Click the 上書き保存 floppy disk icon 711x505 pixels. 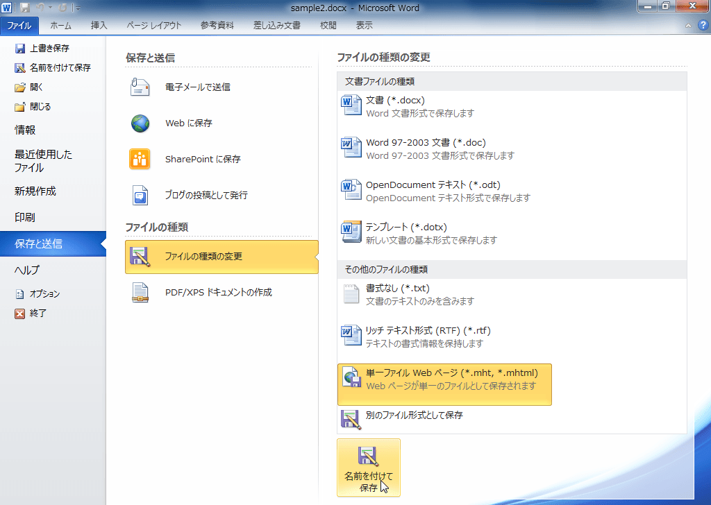[x=20, y=48]
